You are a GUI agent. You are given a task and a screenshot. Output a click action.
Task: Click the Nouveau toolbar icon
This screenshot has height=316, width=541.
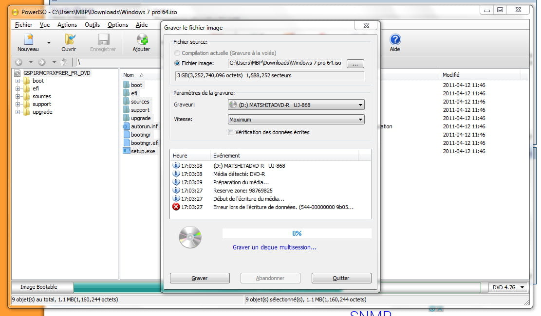click(x=28, y=39)
